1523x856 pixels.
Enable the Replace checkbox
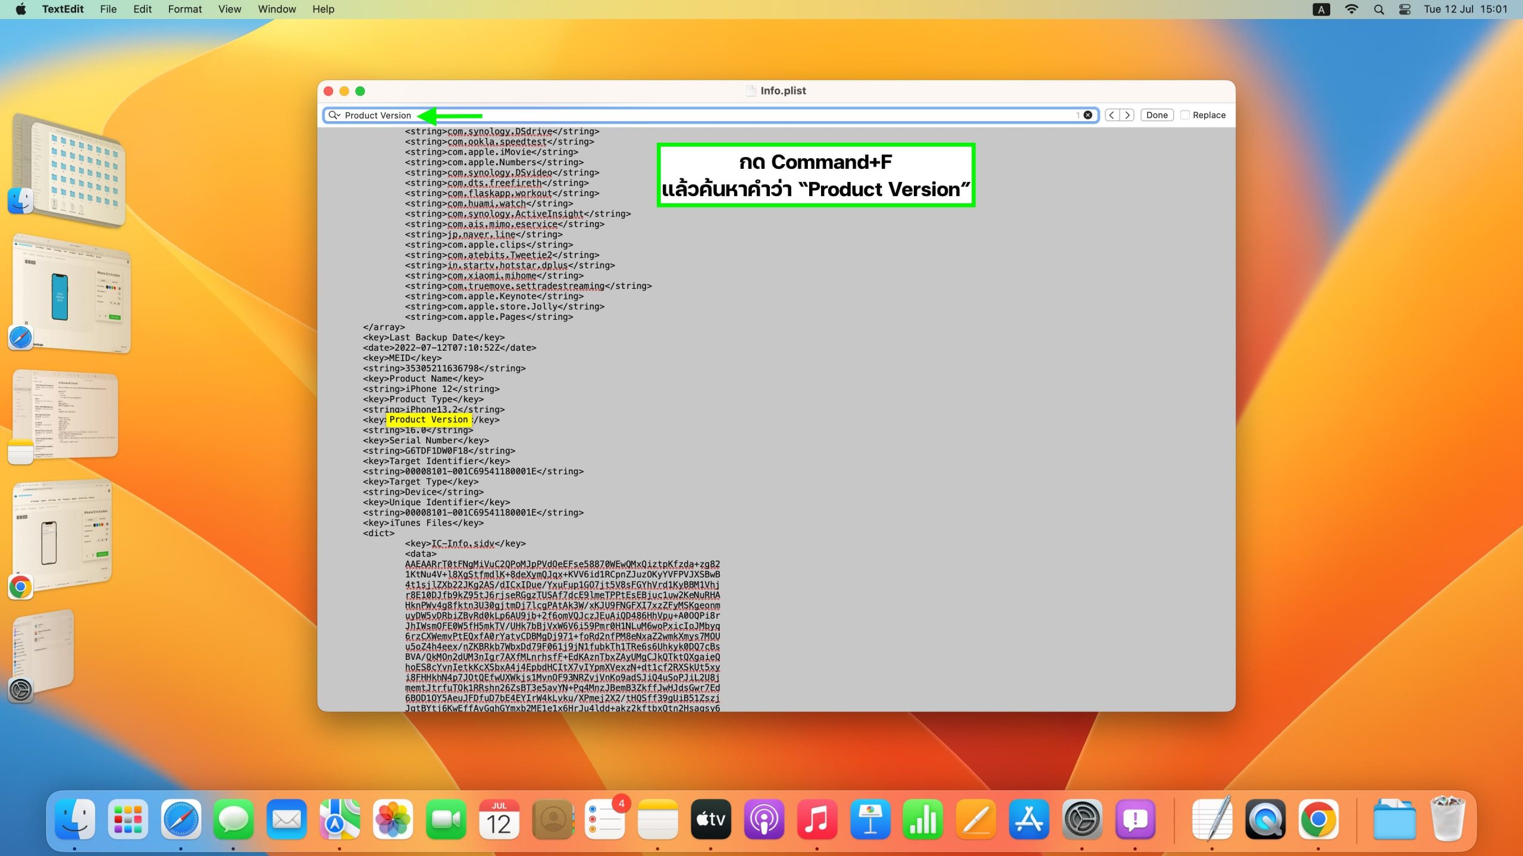click(x=1185, y=115)
